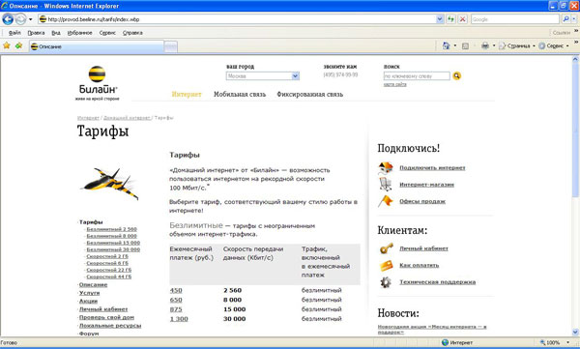Click the 650 tariff price link

[x=176, y=300]
